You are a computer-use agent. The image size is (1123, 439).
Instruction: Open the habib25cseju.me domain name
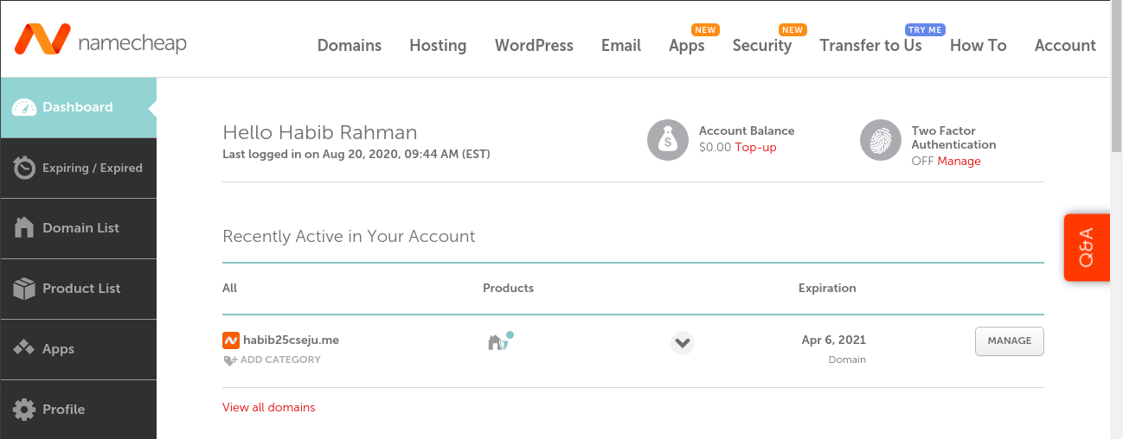tap(291, 340)
